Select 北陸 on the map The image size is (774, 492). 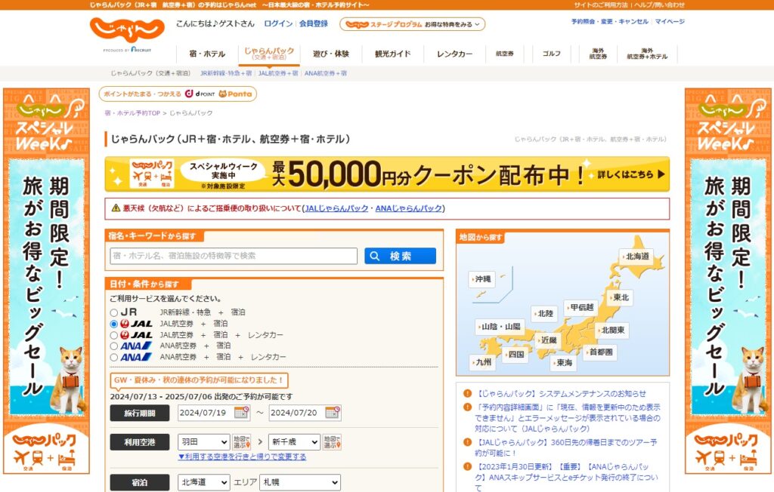[544, 314]
